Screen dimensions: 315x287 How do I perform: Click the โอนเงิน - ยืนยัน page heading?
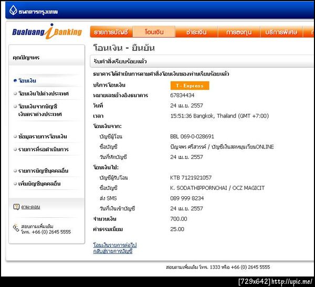click(x=124, y=48)
